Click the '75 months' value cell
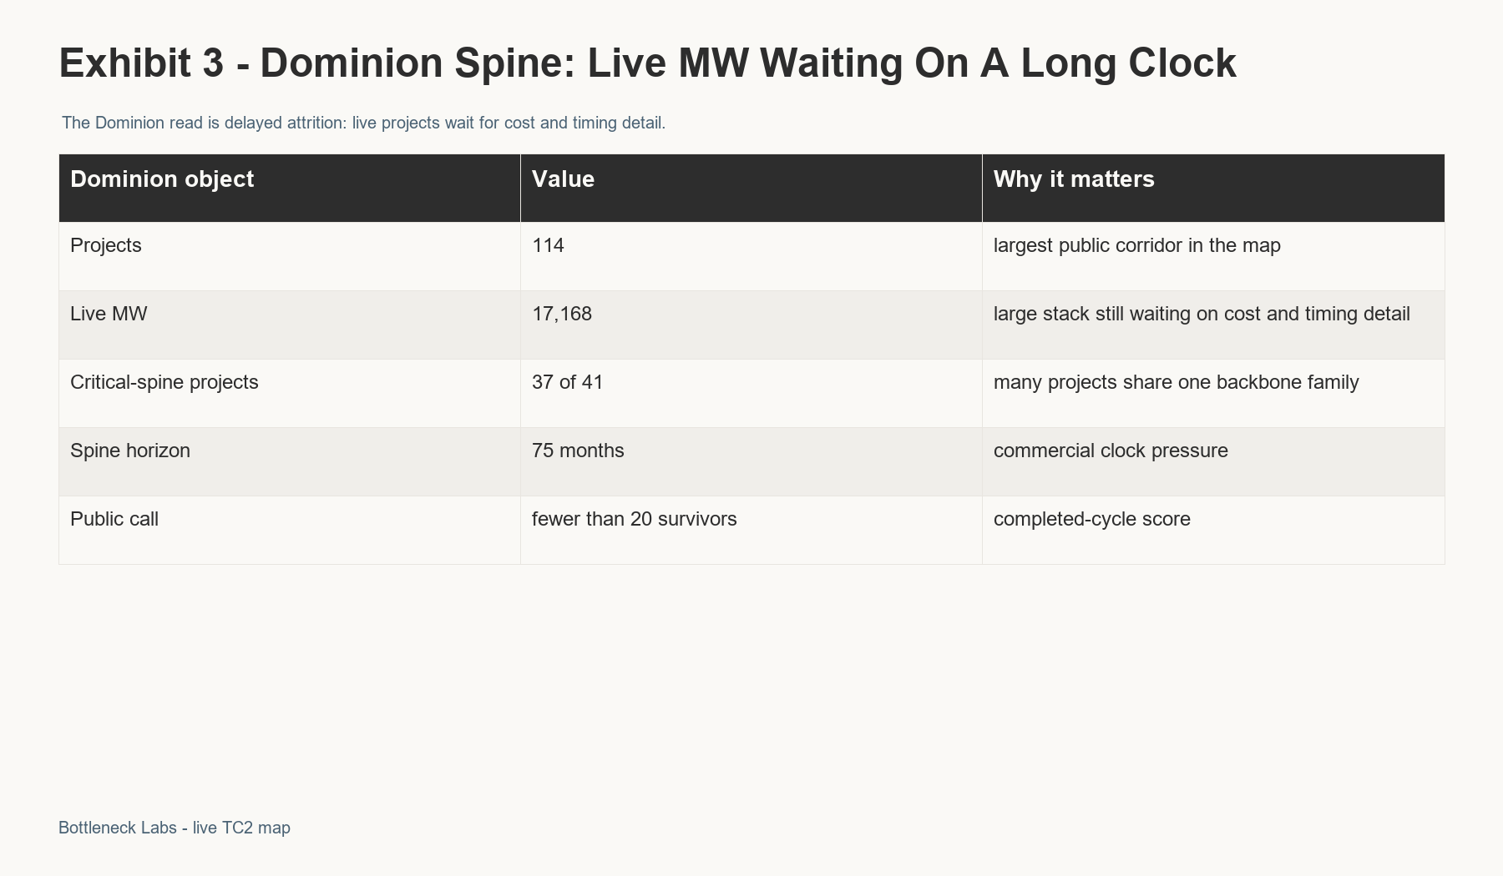The height and width of the screenshot is (876, 1503). pyautogui.click(x=751, y=461)
